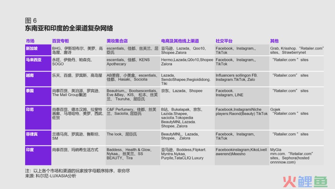Select the cell starting "B站、Bukalapak"
Image resolution: width=335 pixels, height=189 pixels.
tap(187, 118)
